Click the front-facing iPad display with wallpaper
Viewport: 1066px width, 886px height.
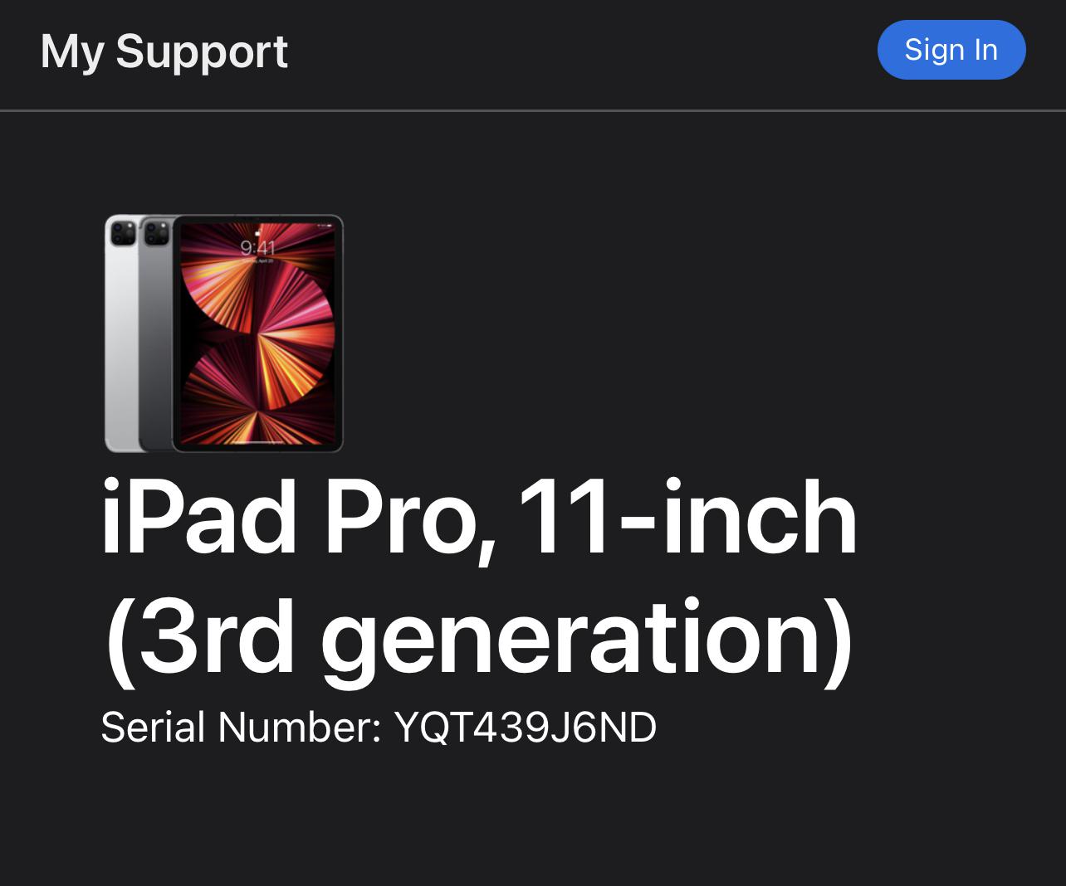click(x=257, y=333)
